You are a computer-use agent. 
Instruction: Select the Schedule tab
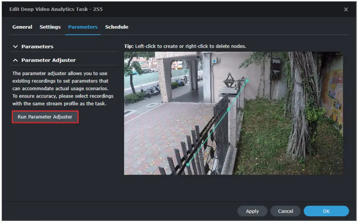[x=116, y=27]
